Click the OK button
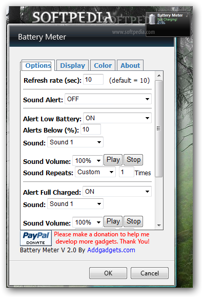 108,273
